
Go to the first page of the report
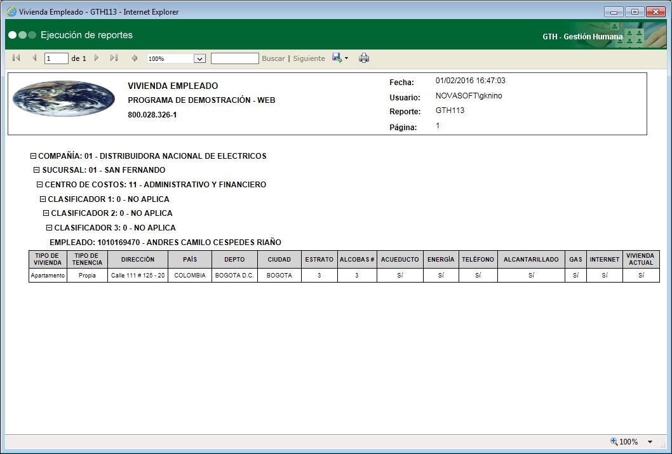tap(16, 58)
